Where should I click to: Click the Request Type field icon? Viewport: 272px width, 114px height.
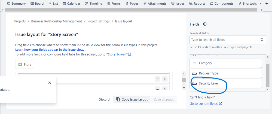[194, 73]
